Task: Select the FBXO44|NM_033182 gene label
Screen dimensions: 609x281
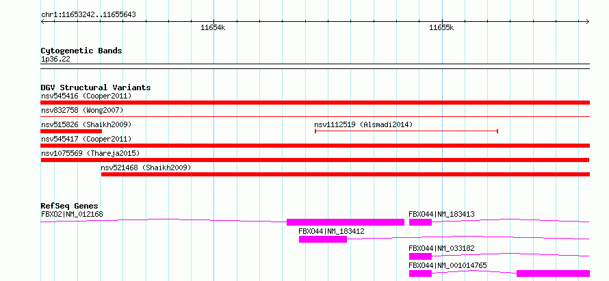Action: 441,248
